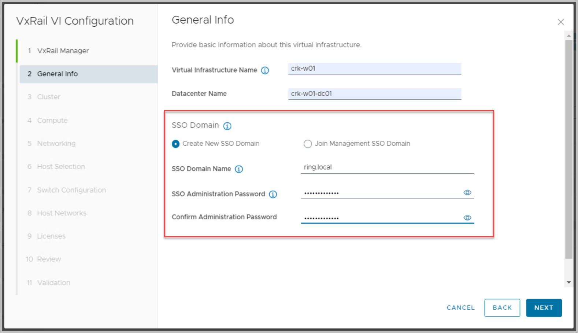The image size is (578, 333).
Task: Select Create New SSO Domain option
Action: coord(176,144)
